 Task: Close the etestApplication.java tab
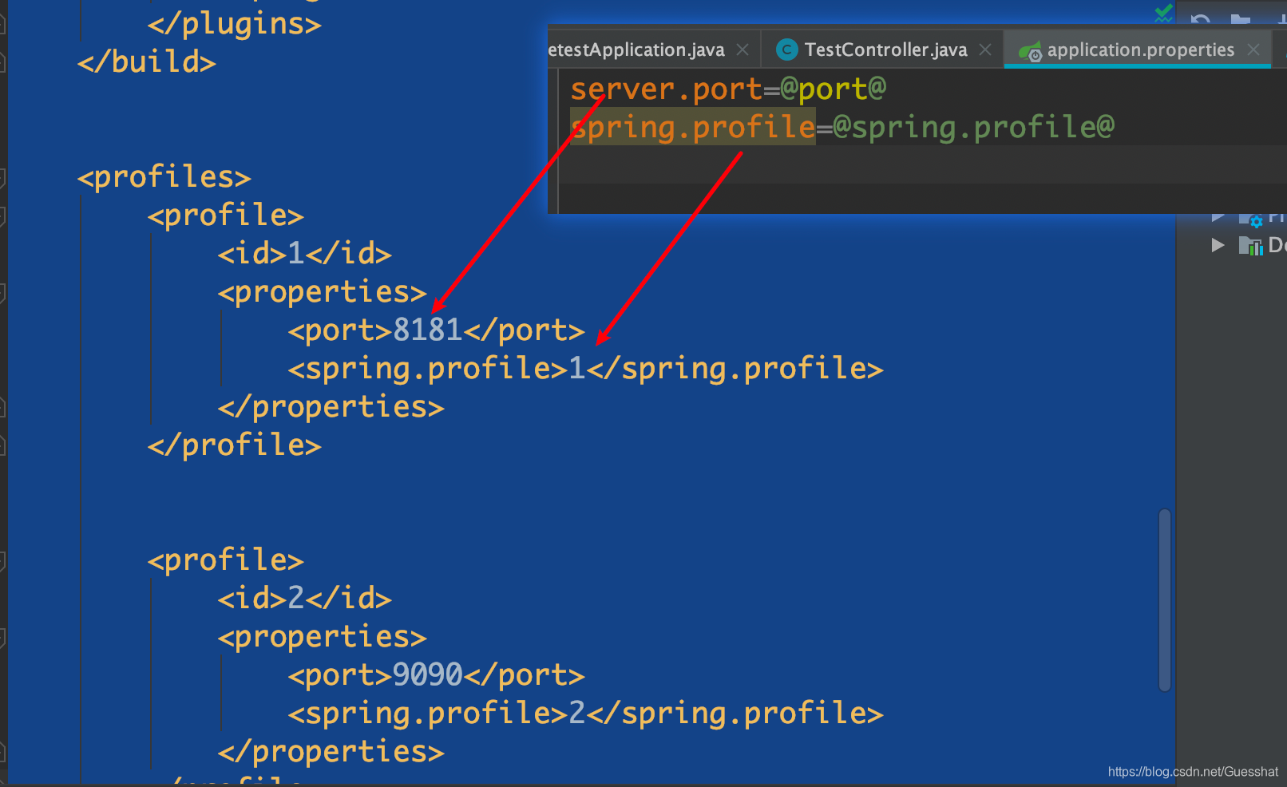742,49
